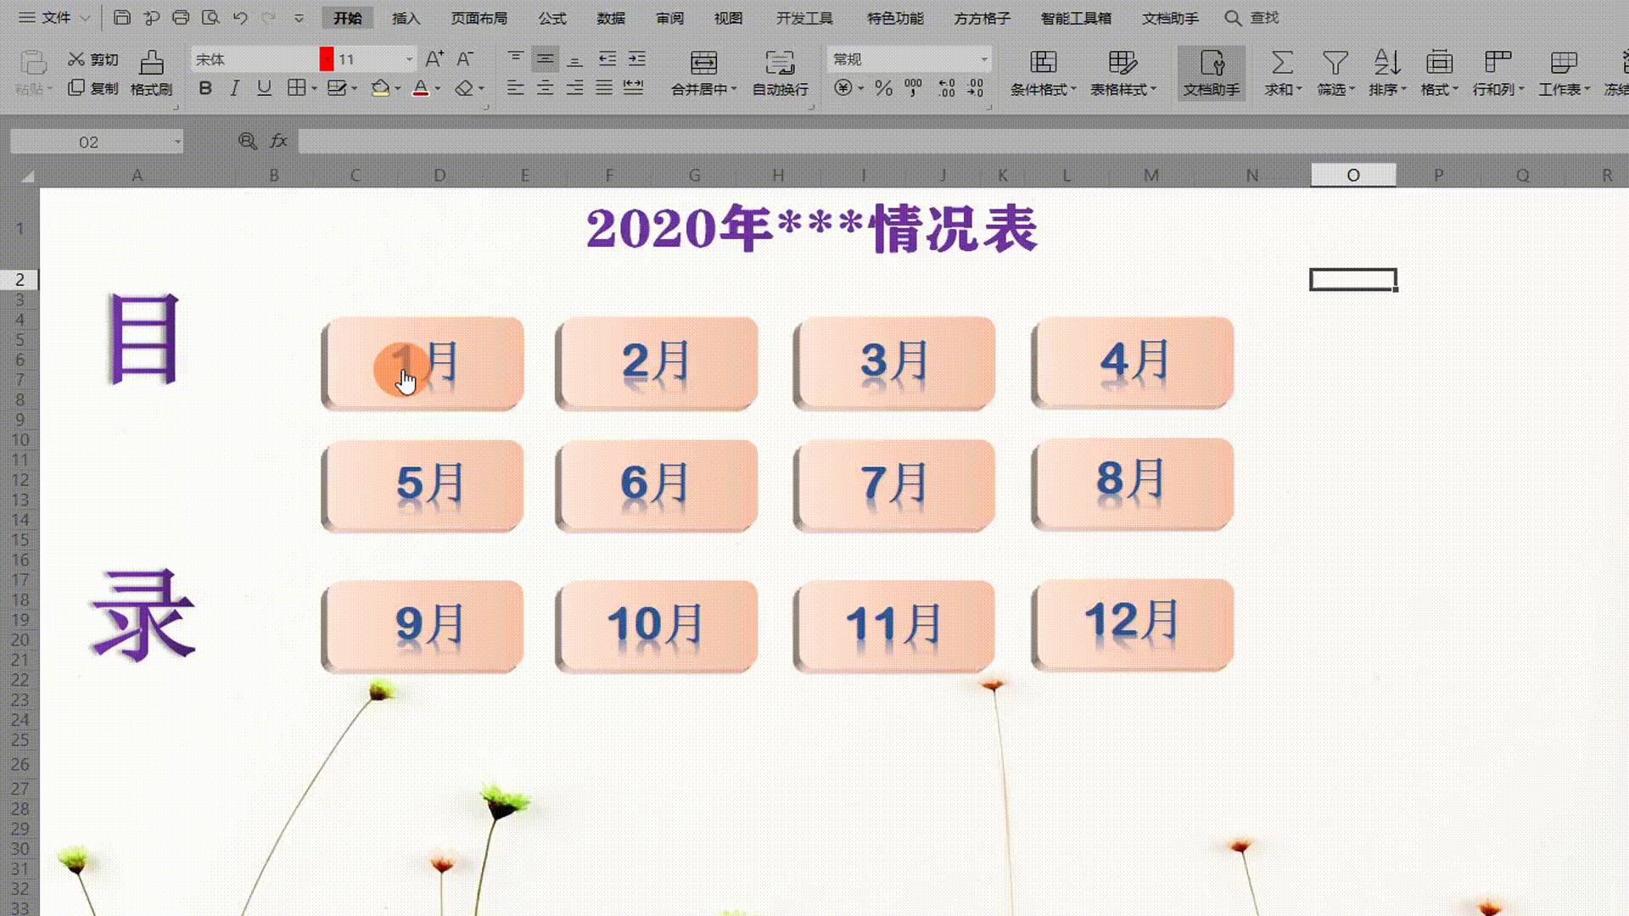Click the Copy (复制) icon
The height and width of the screenshot is (916, 1629).
tap(76, 87)
